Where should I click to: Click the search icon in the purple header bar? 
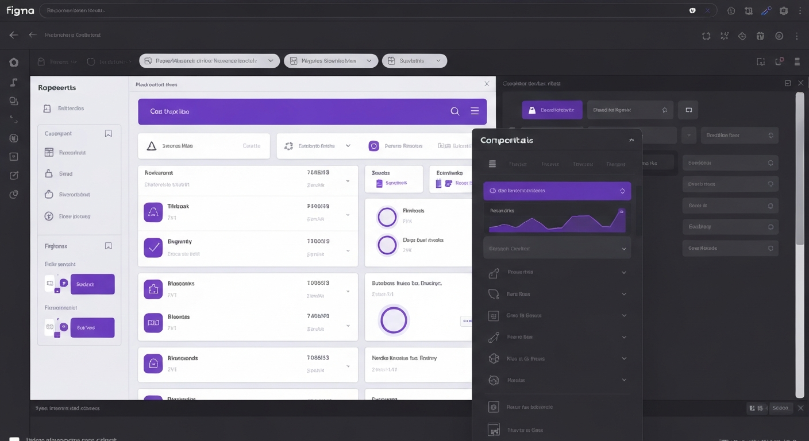[454, 111]
